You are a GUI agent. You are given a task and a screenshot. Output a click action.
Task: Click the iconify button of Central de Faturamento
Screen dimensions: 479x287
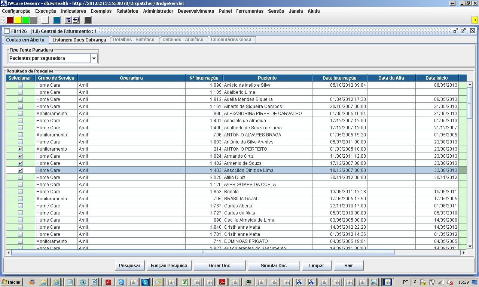point(456,31)
